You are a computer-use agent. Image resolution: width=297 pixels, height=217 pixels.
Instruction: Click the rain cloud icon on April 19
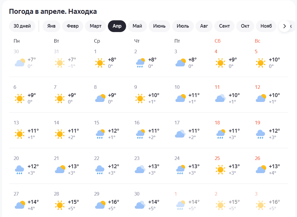click(x=260, y=134)
